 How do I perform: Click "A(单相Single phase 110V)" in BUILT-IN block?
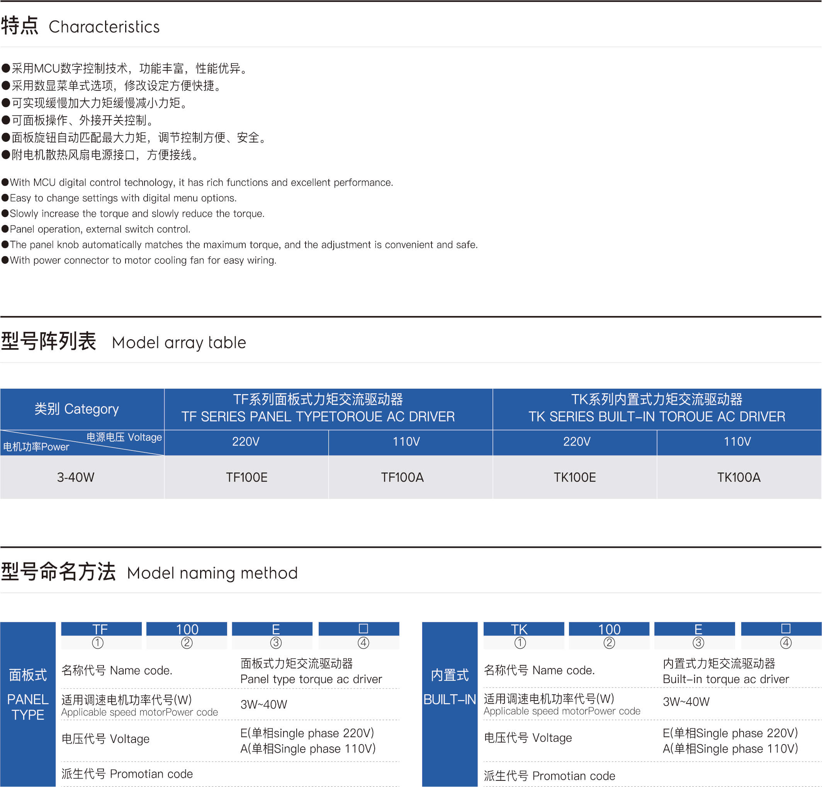point(730,749)
